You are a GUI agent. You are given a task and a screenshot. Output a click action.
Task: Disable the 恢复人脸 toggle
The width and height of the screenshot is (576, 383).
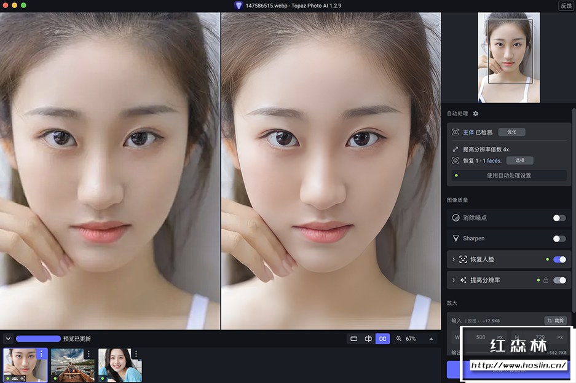point(559,259)
